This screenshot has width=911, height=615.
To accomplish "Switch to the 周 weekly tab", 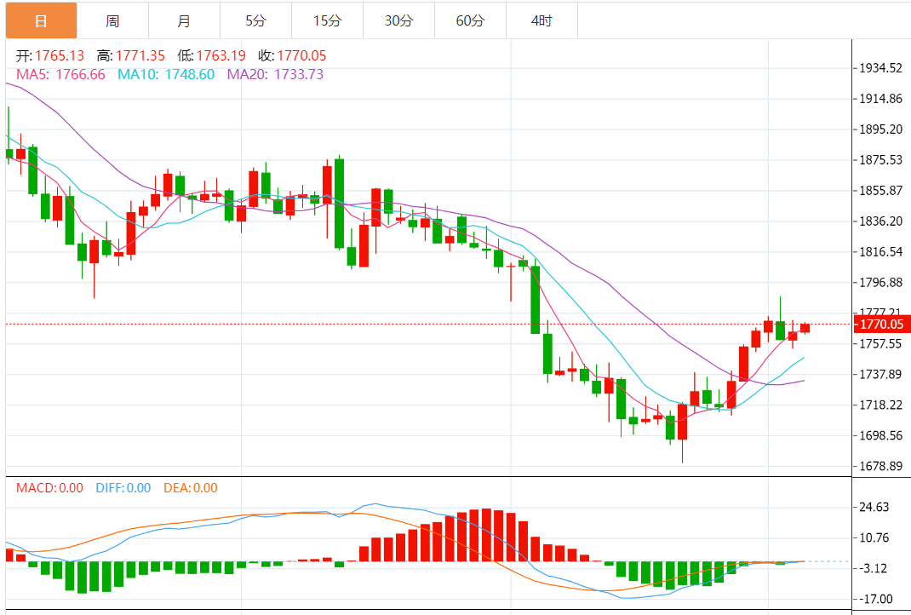I will (x=112, y=21).
